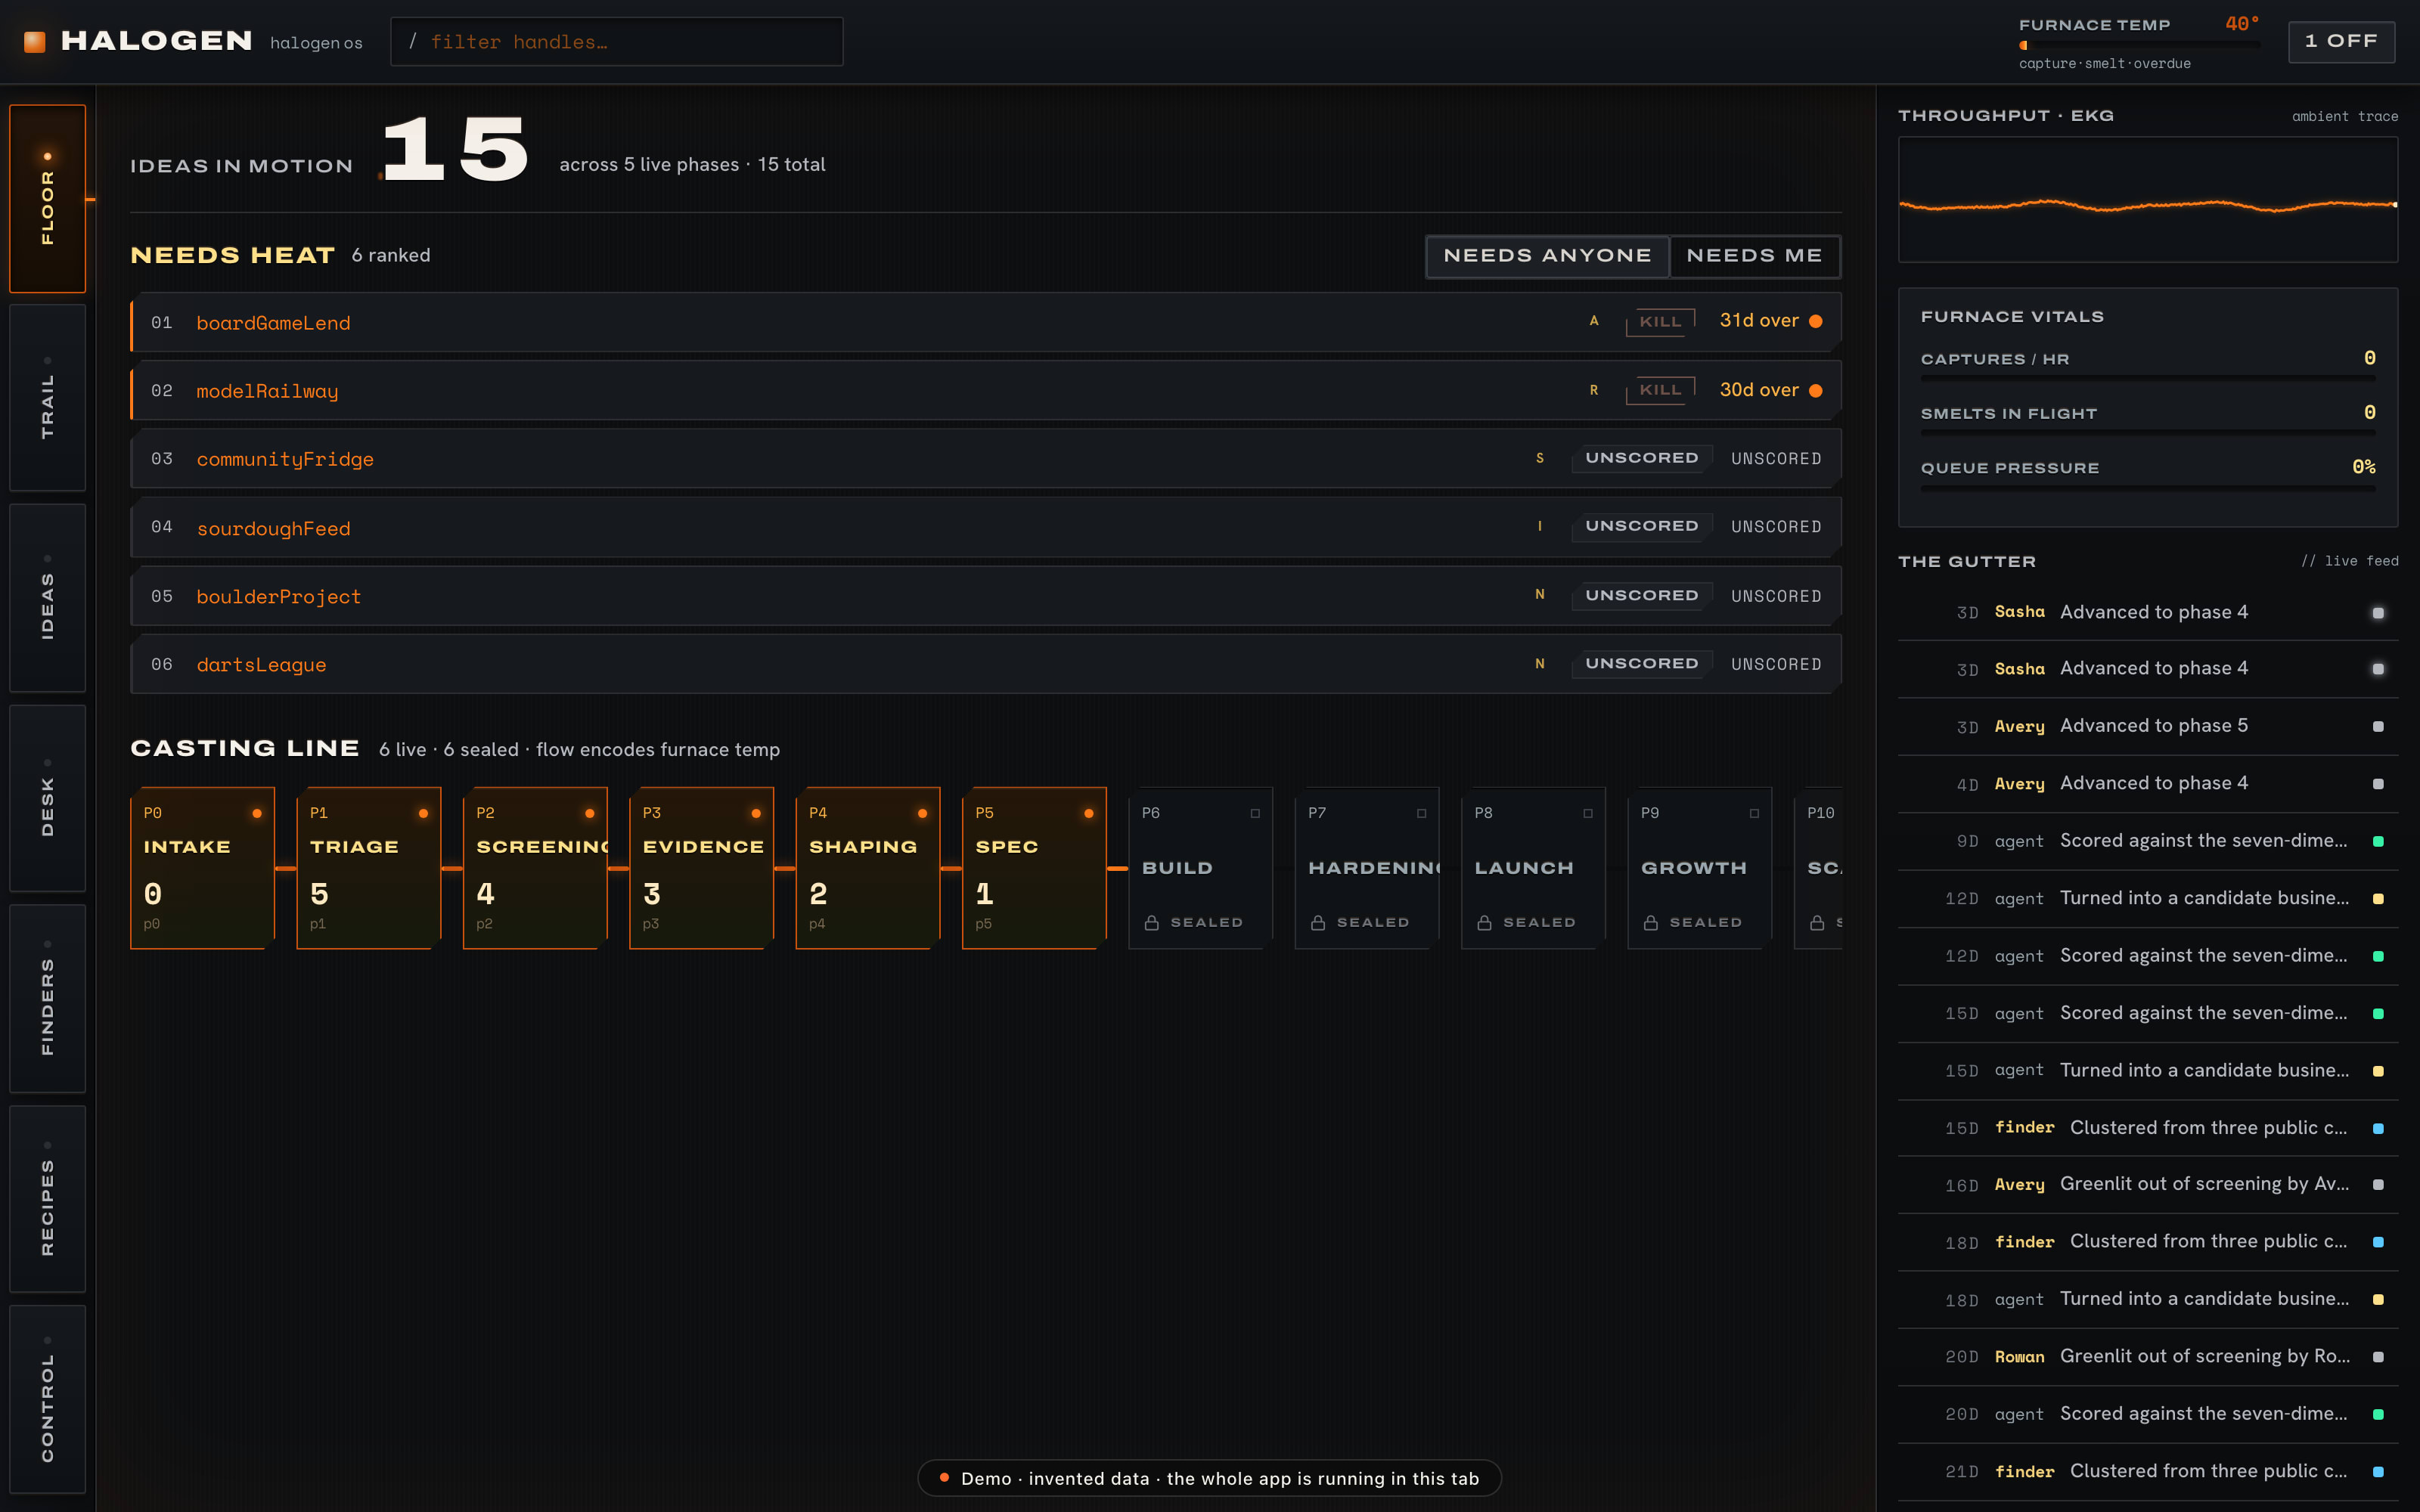Open the RECIPES sidebar tab
Image resolution: width=2420 pixels, height=1512 pixels.
click(47, 1198)
